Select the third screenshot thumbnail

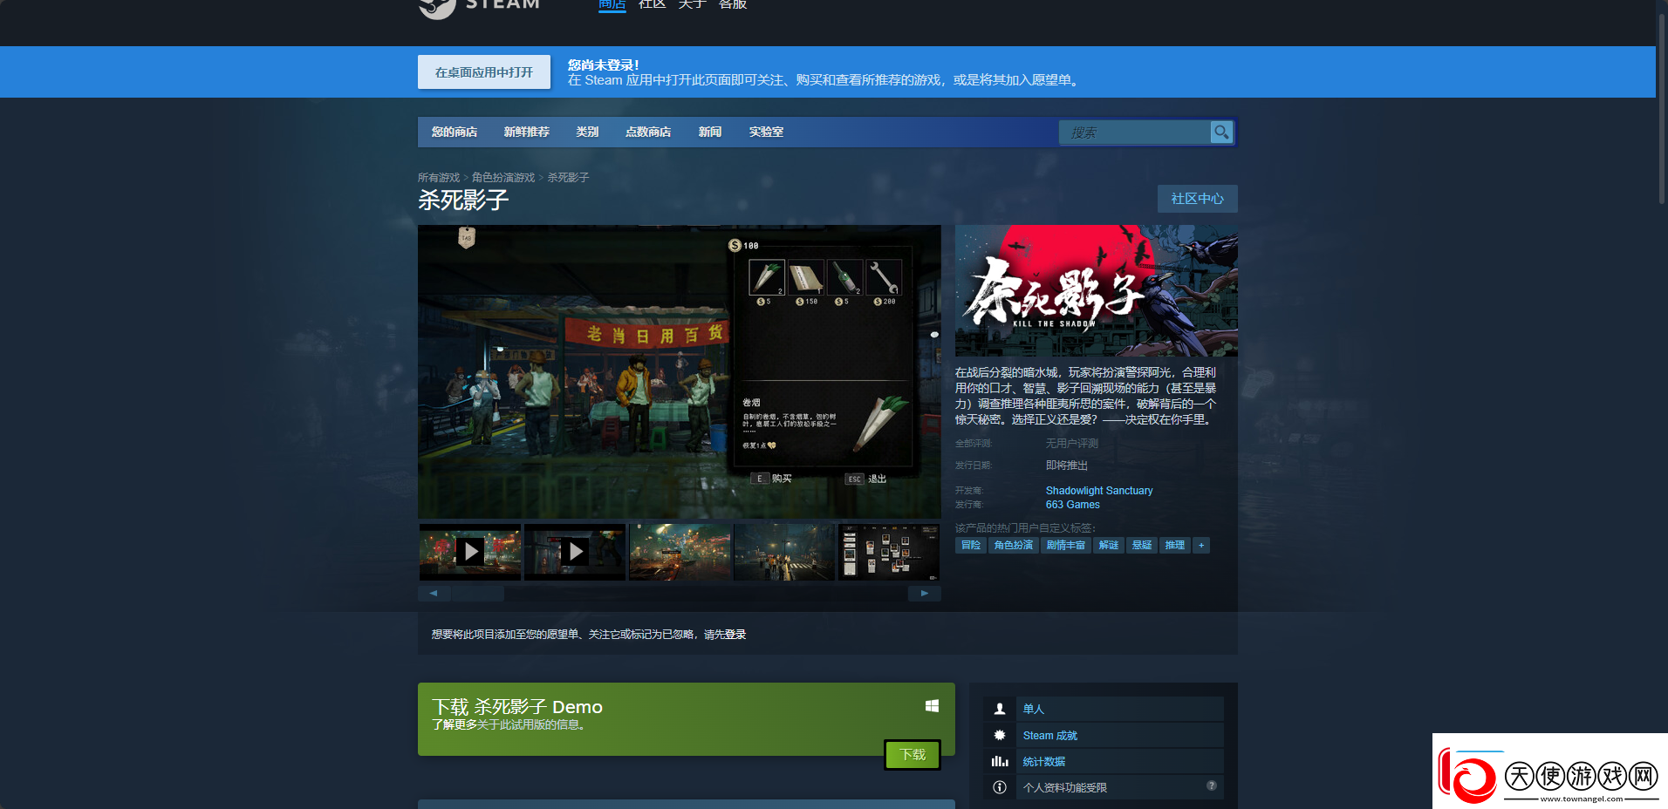click(680, 552)
